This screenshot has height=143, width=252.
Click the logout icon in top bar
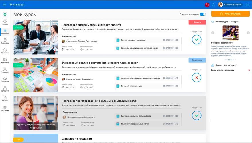pos(247,5)
